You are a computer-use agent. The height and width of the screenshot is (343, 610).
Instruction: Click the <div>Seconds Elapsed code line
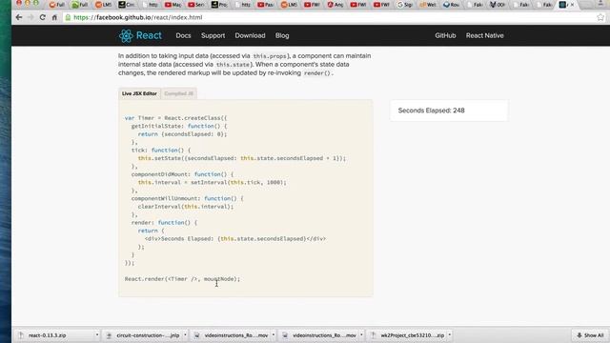[235, 239]
